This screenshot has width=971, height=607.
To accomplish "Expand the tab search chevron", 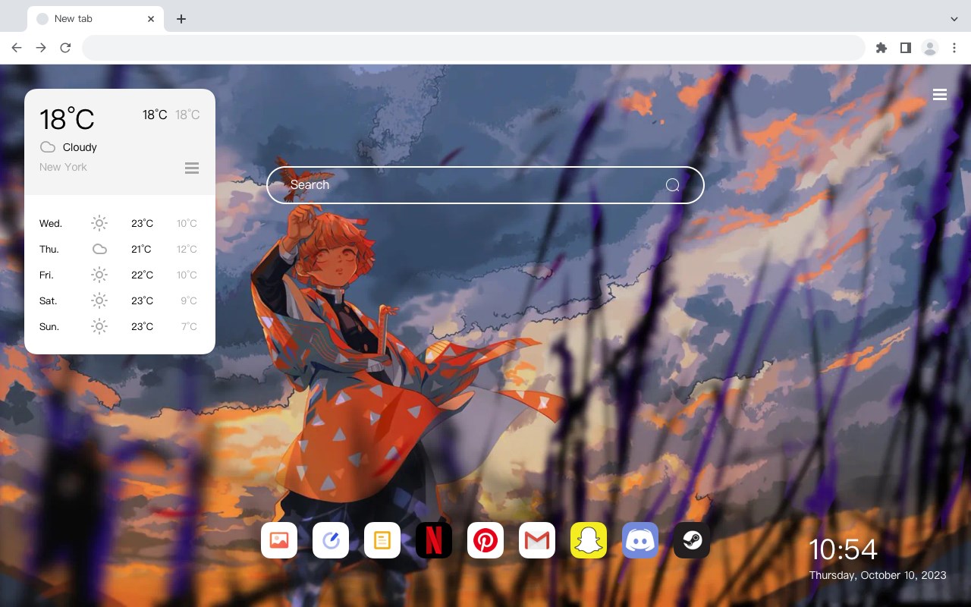I will pos(954,19).
